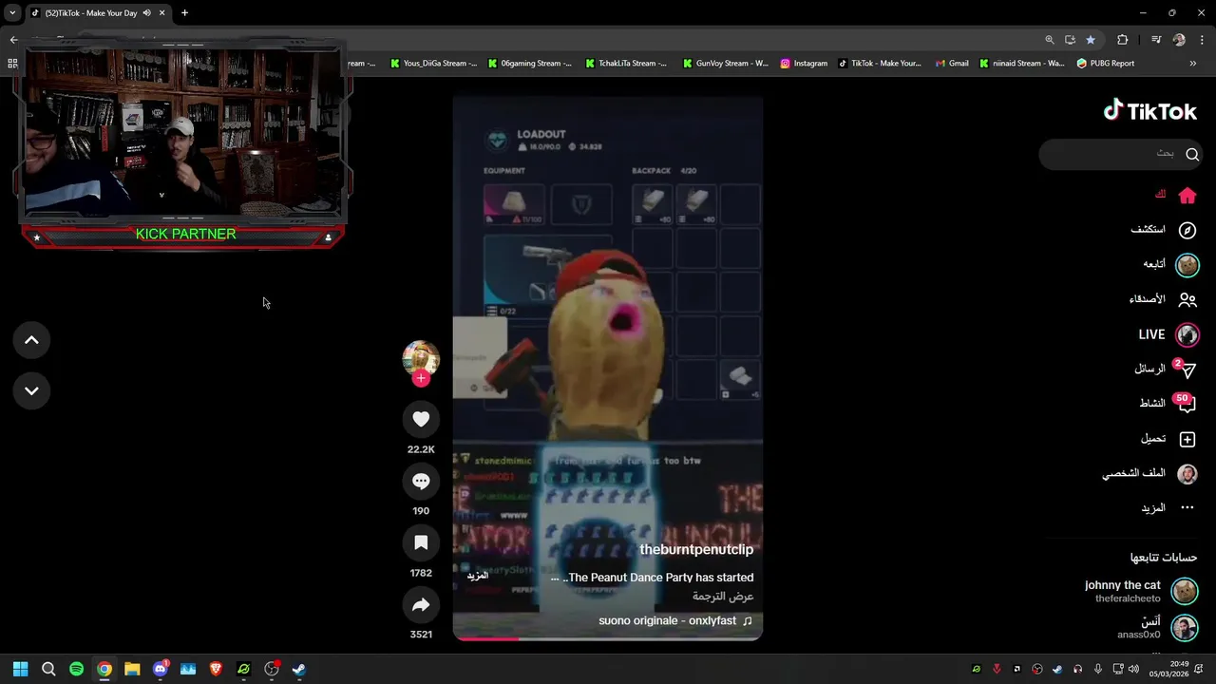
Task: Open Steam from the taskbar
Action: 298,669
